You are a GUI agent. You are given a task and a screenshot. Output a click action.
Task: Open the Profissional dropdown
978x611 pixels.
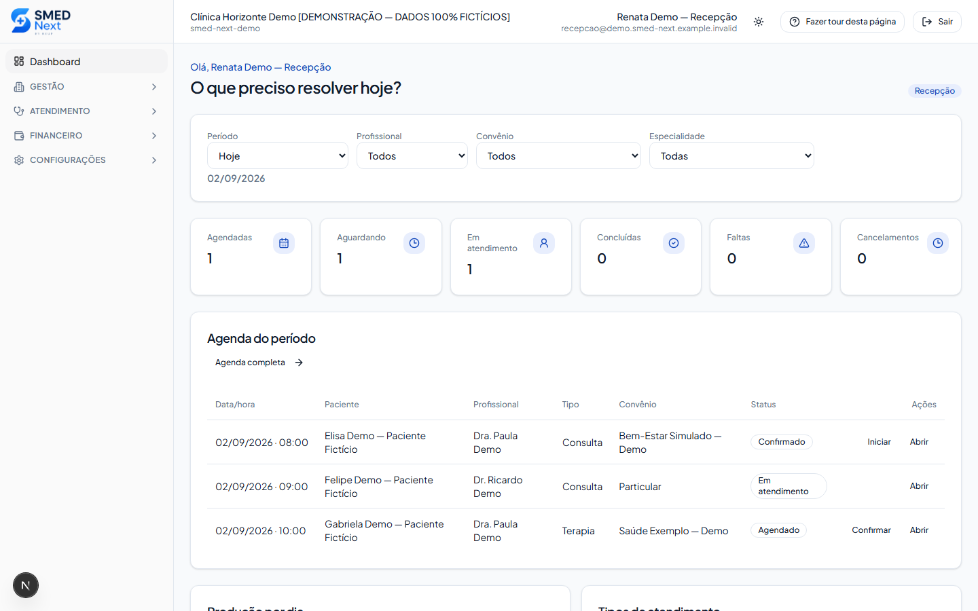click(412, 155)
